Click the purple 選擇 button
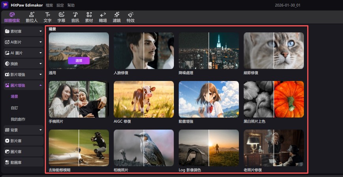The image size is (343, 177). click(79, 61)
